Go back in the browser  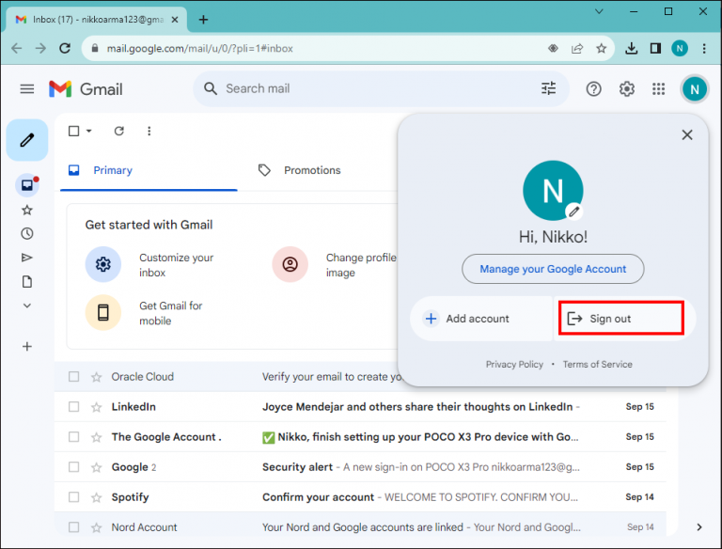pyautogui.click(x=17, y=48)
